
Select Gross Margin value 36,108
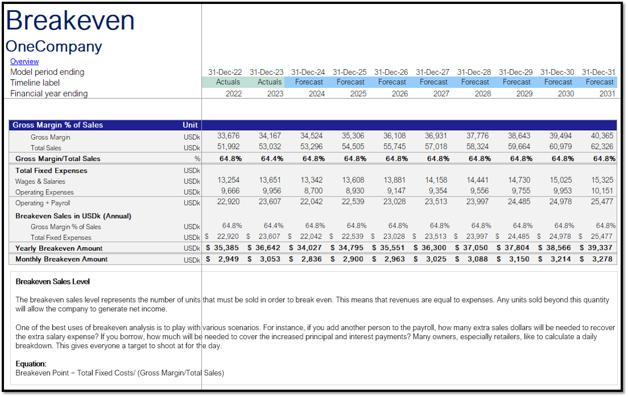[x=394, y=136]
